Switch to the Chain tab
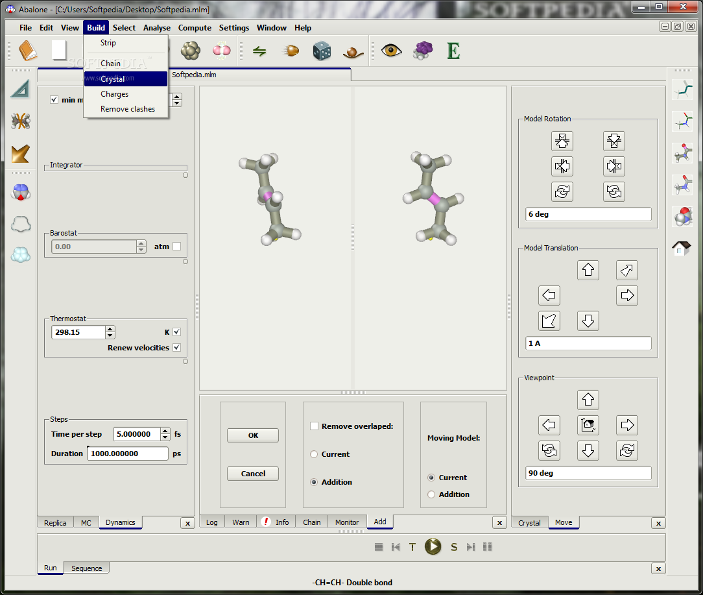Image resolution: width=703 pixels, height=595 pixels. click(x=311, y=522)
